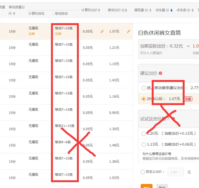The image size is (199, 188).
Task: Choose the 1.13元 suggested price radio
Action: [x=144, y=144]
